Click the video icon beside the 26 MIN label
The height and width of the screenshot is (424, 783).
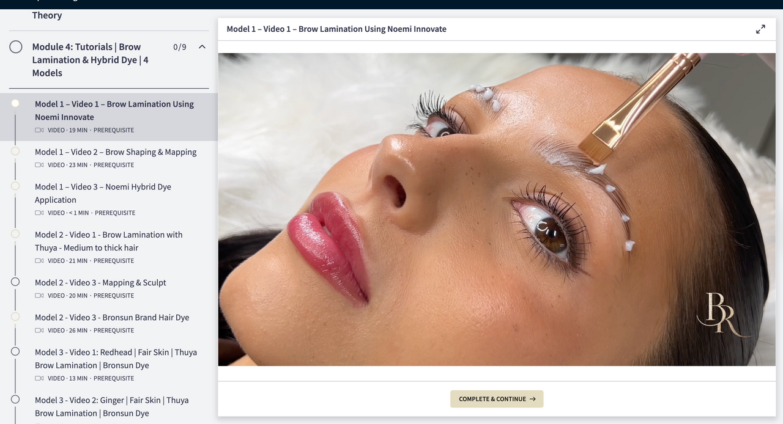pyautogui.click(x=39, y=331)
